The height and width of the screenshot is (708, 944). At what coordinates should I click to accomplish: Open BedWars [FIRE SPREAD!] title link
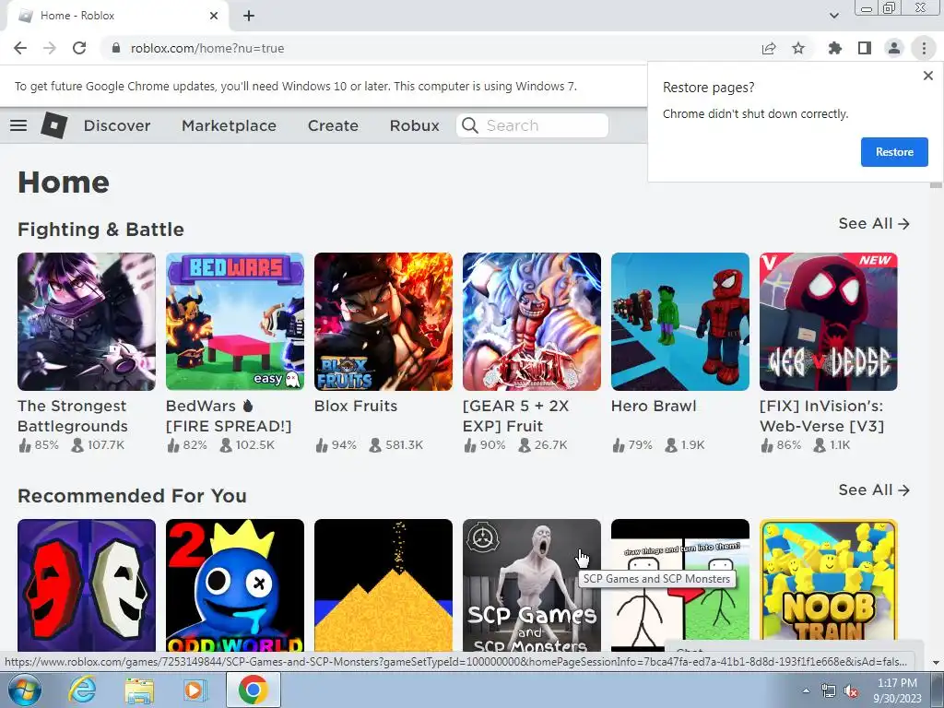point(229,416)
